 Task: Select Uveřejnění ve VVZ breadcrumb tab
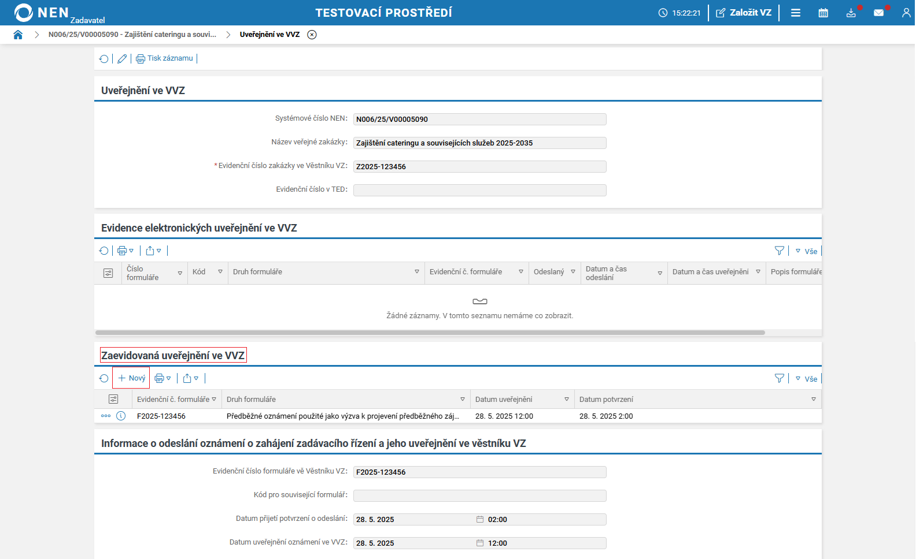(269, 35)
